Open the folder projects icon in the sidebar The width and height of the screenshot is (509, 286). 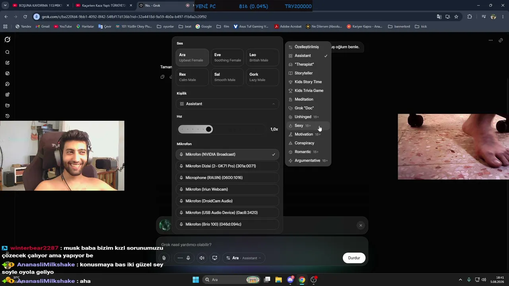(x=7, y=105)
